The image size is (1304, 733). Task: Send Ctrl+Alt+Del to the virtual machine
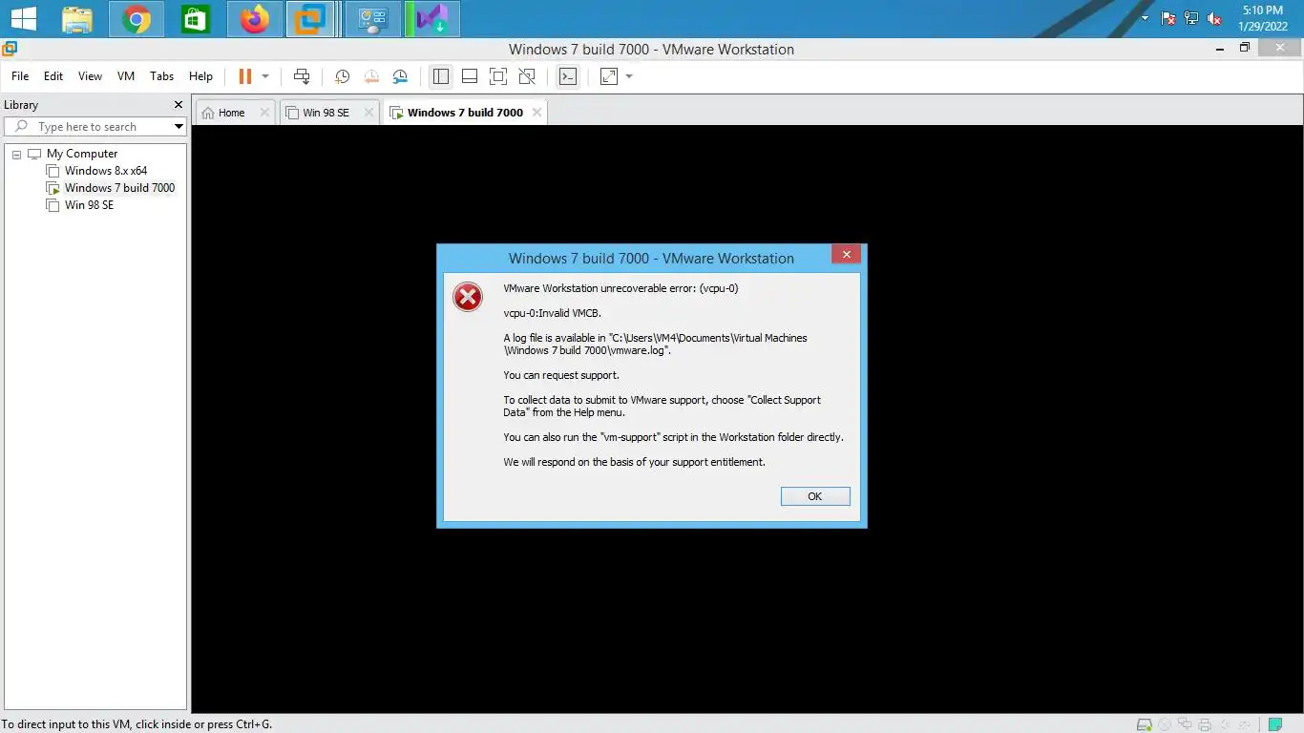coord(302,76)
